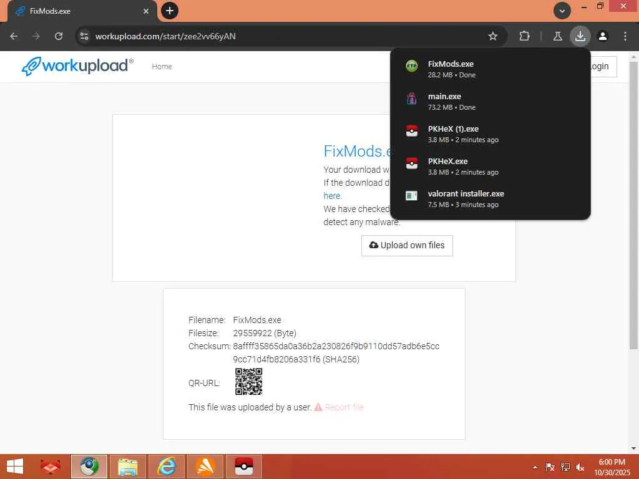This screenshot has height=479, width=639.
Task: Click the scrollbar down arrow
Action: [x=633, y=448]
